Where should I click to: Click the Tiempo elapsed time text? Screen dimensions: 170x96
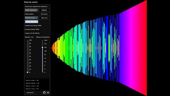click(32, 33)
